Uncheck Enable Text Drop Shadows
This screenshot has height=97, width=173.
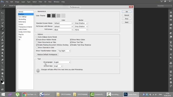(x=71, y=45)
